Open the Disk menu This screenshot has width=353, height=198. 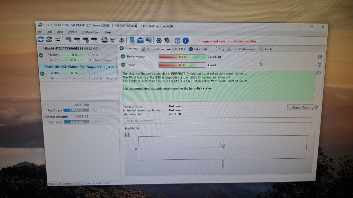click(49, 32)
